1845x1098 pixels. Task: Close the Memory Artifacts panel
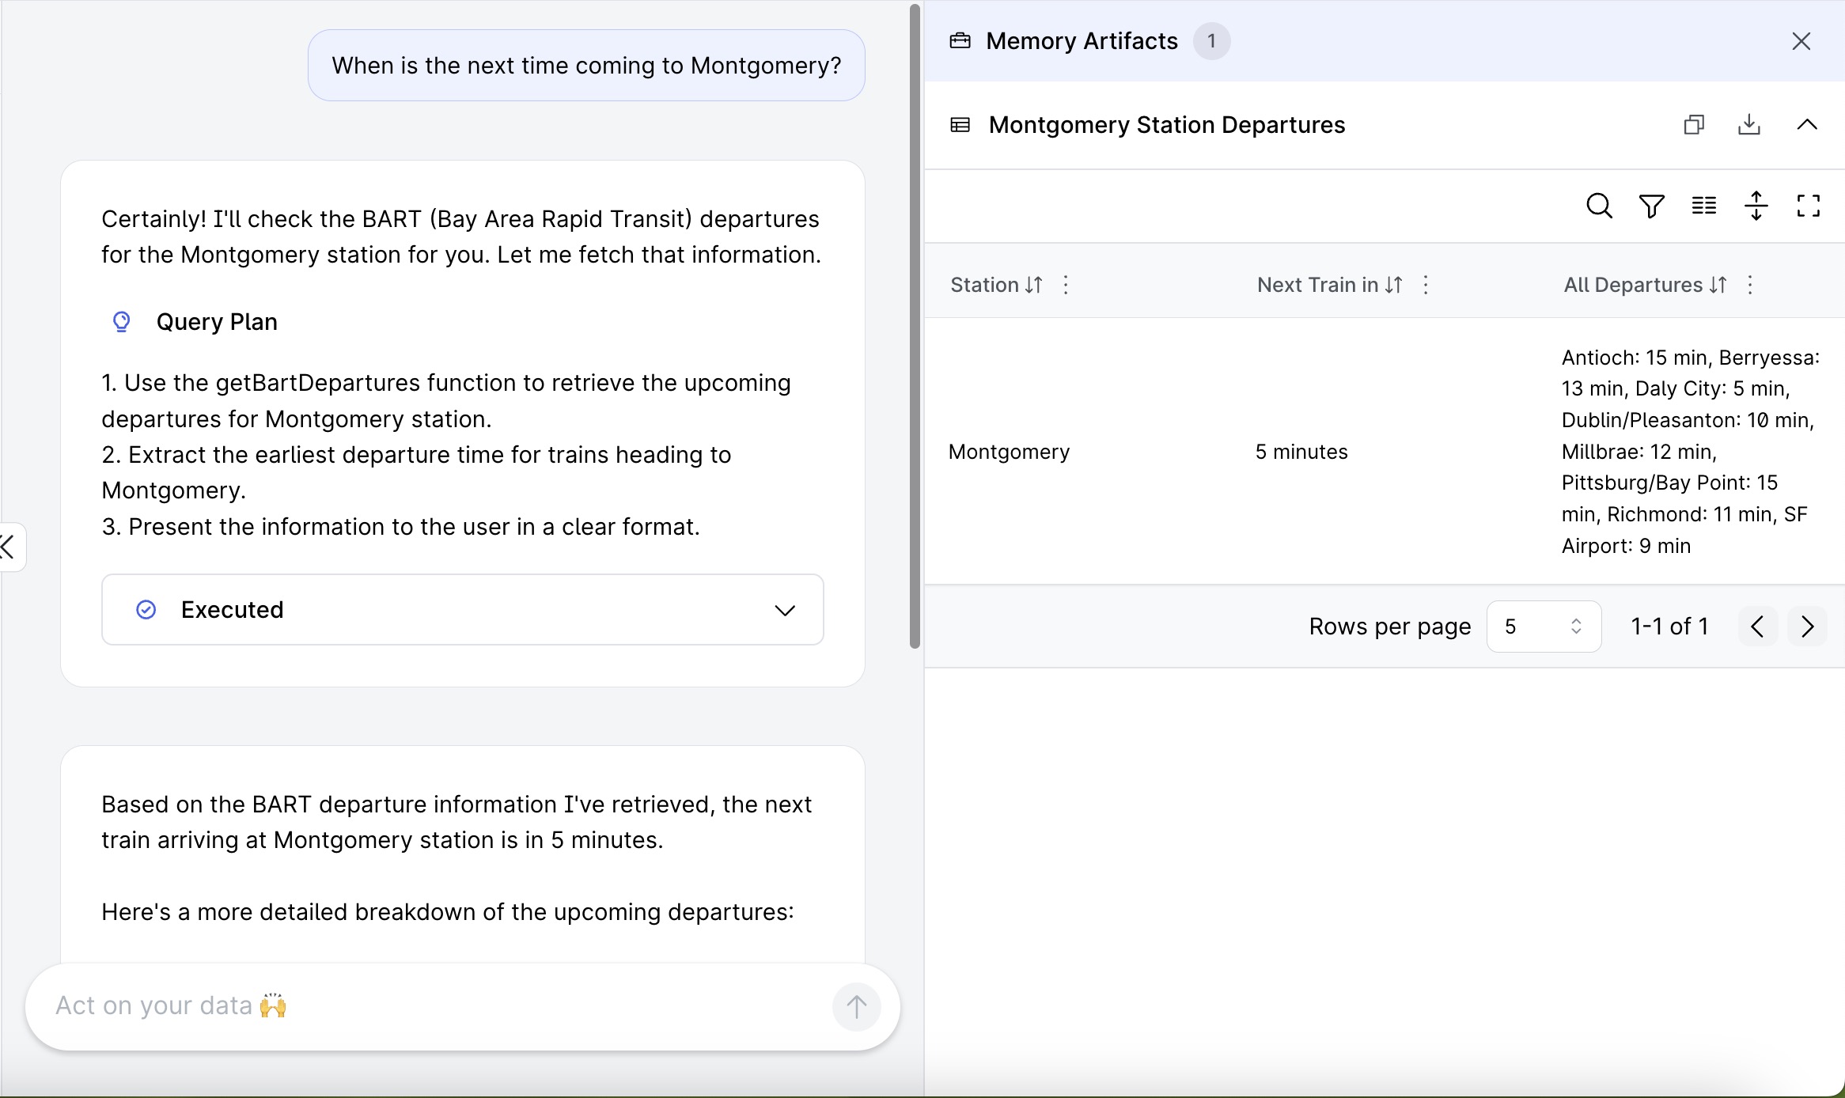click(1801, 41)
